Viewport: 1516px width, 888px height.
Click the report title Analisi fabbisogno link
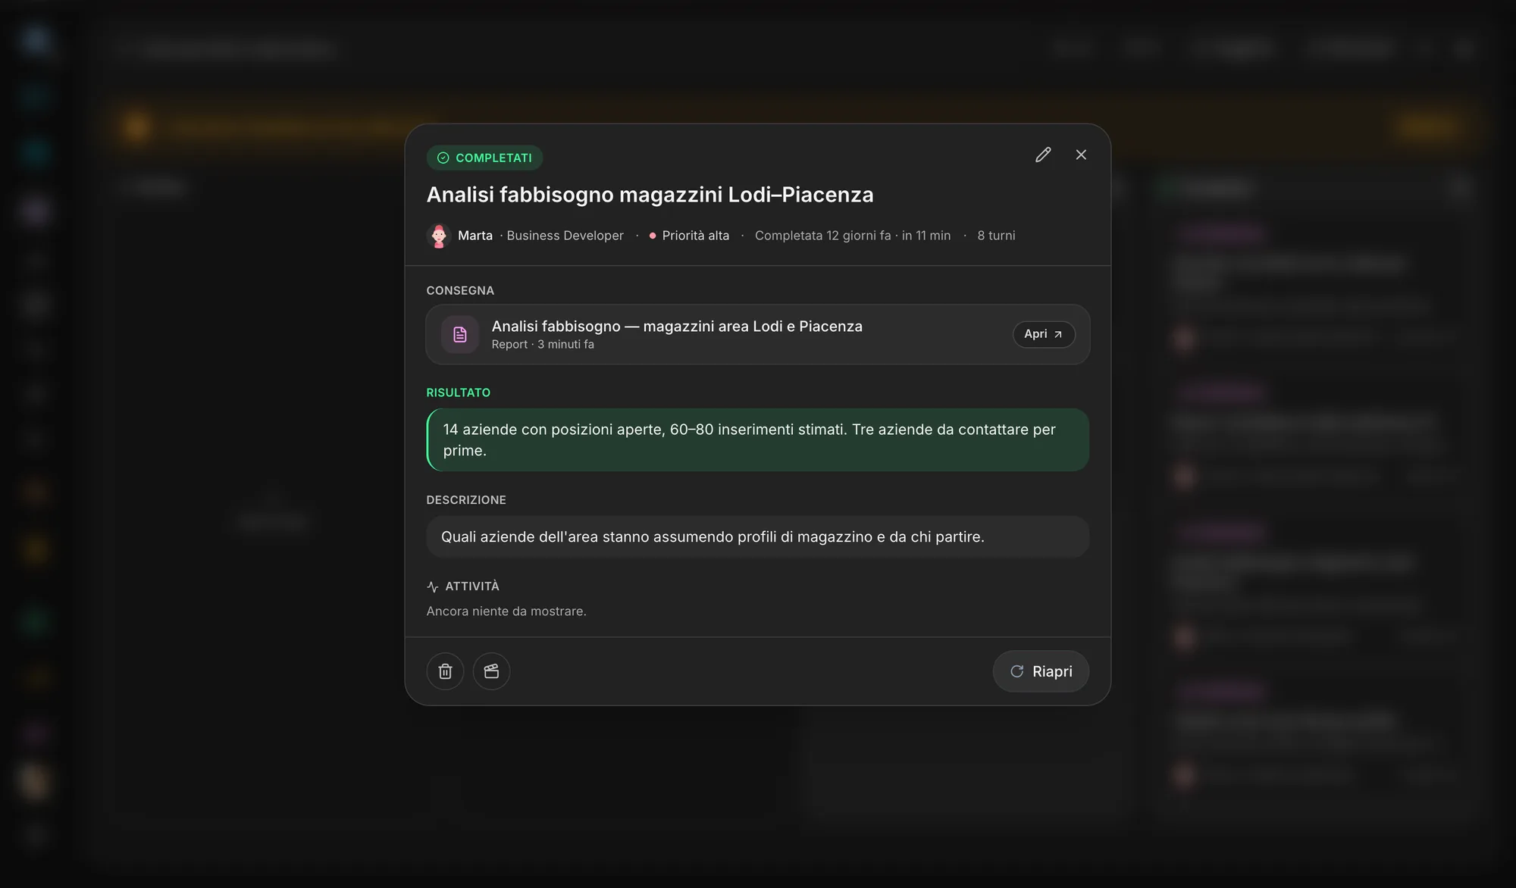pos(677,326)
